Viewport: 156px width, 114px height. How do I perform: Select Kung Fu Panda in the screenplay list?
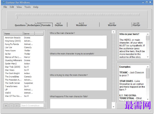(x=12, y=44)
